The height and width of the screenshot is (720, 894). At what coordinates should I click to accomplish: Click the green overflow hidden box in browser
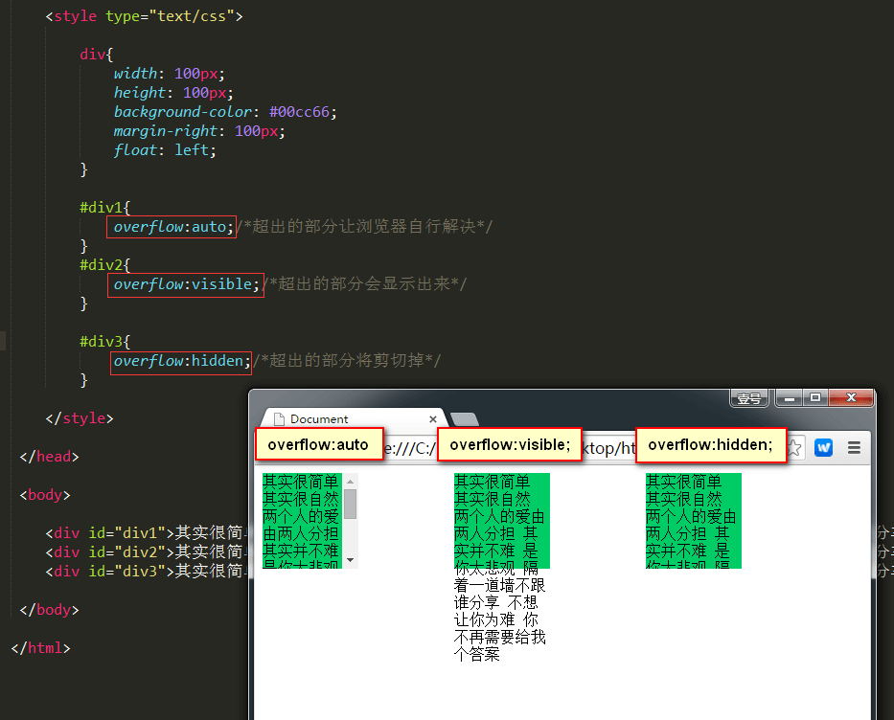point(694,521)
